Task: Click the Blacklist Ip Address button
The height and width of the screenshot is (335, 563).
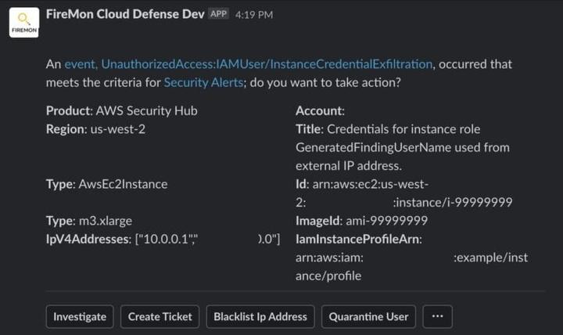Action: [x=260, y=317]
